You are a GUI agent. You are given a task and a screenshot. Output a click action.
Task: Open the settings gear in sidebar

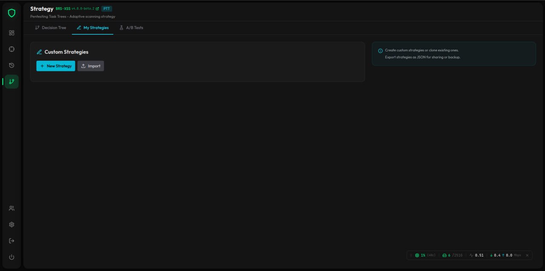pos(11,224)
